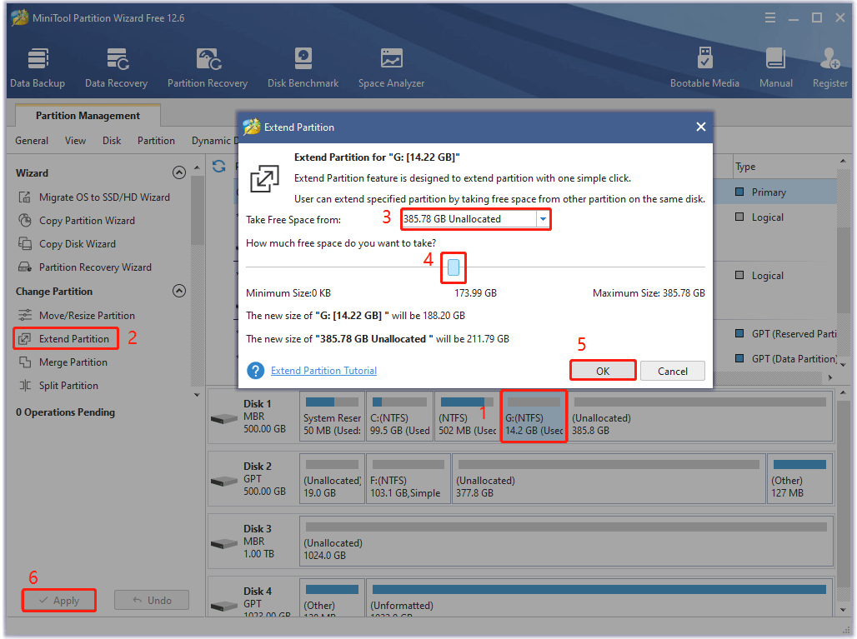Select the Unformatted partition on Disk 4
This screenshot has height=639, width=857.
click(599, 597)
